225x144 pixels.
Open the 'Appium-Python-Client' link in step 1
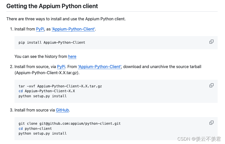[x=73, y=29]
